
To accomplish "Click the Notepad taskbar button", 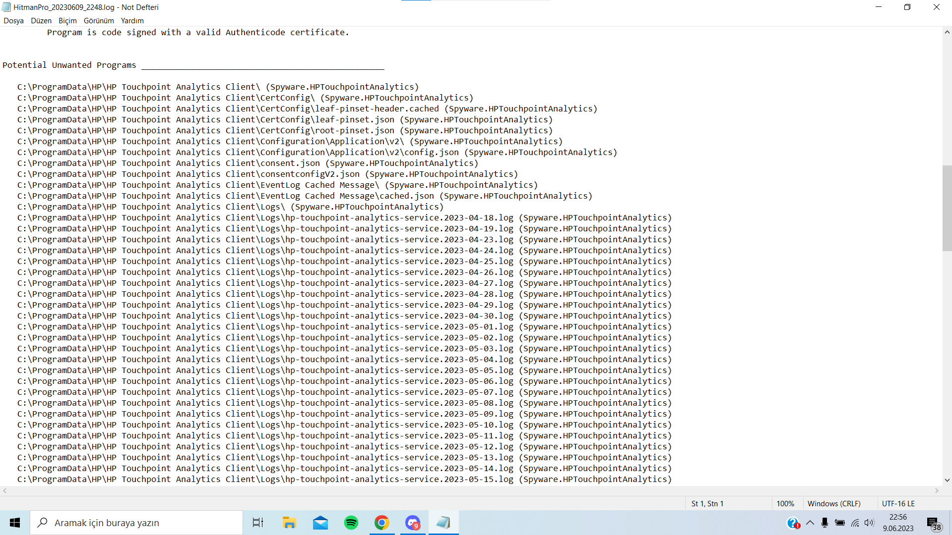I will 444,523.
